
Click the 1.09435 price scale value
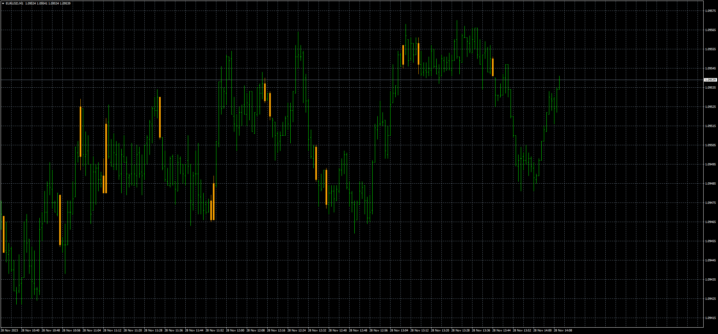(711, 280)
